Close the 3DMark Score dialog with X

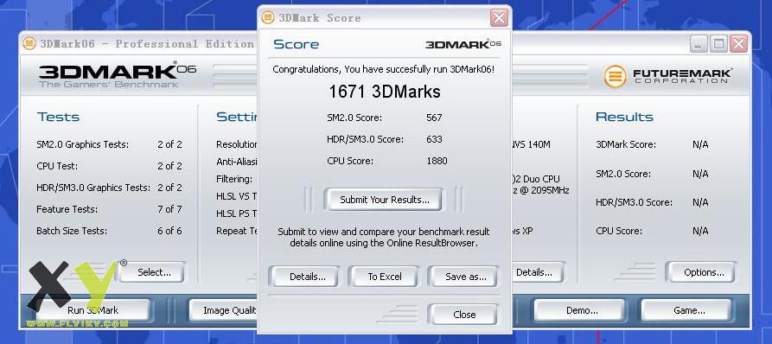click(499, 18)
